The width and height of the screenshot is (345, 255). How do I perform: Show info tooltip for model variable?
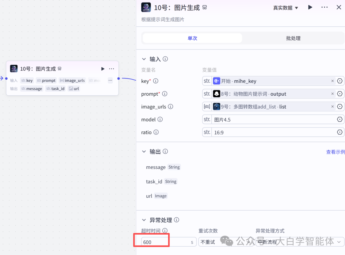point(160,119)
